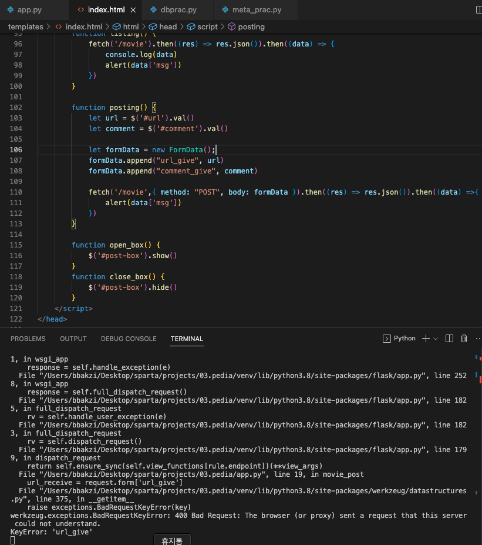The width and height of the screenshot is (482, 545).
Task: Click "$('#post-box').show()" on line 116
Action: 133,256
